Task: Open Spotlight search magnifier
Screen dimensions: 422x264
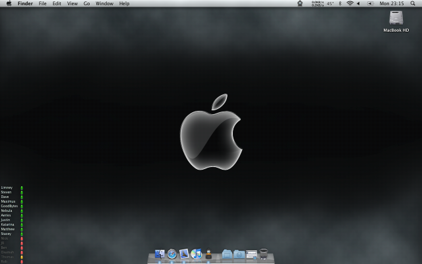Action: coord(413,3)
